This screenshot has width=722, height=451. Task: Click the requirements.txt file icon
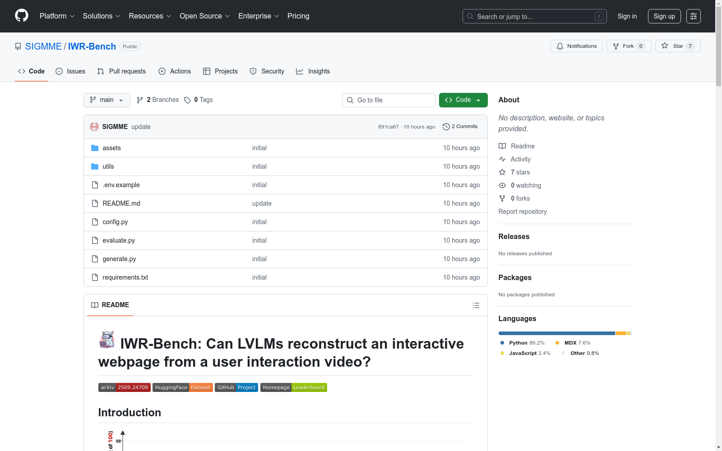pyautogui.click(x=95, y=277)
